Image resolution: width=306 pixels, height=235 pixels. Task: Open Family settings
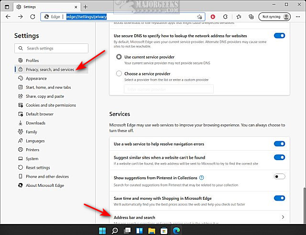click(51, 132)
